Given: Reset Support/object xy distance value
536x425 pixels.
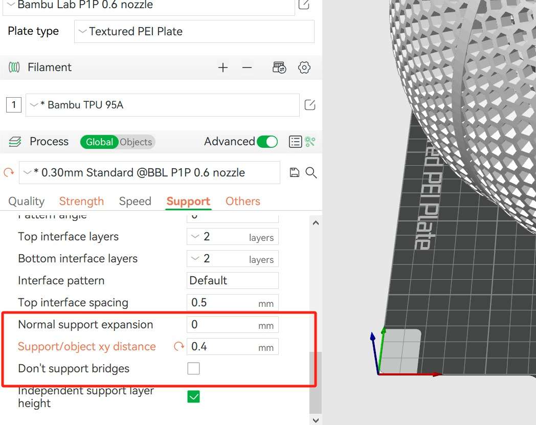Looking at the screenshot, I should [178, 347].
